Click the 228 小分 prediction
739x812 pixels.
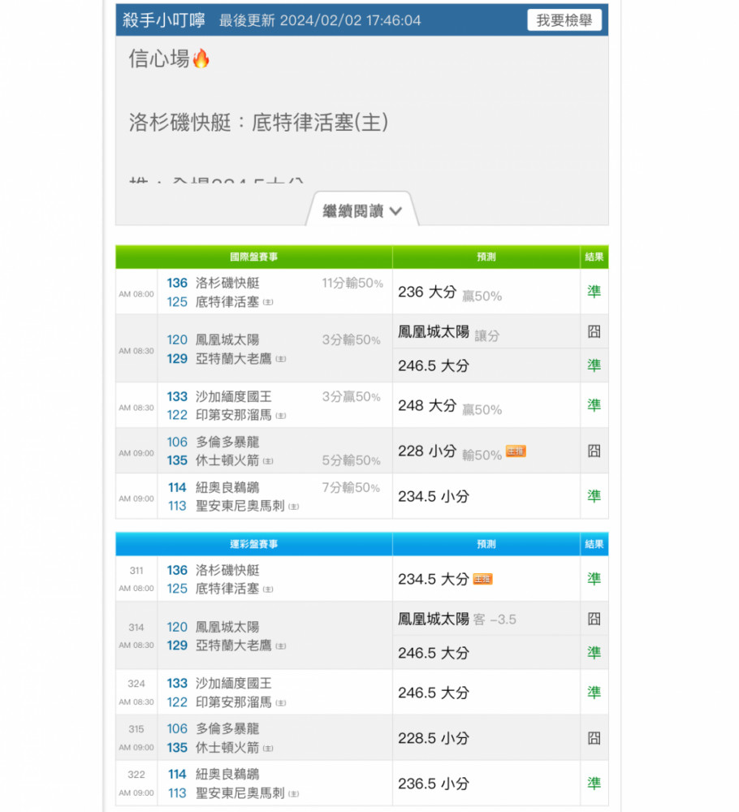point(427,451)
